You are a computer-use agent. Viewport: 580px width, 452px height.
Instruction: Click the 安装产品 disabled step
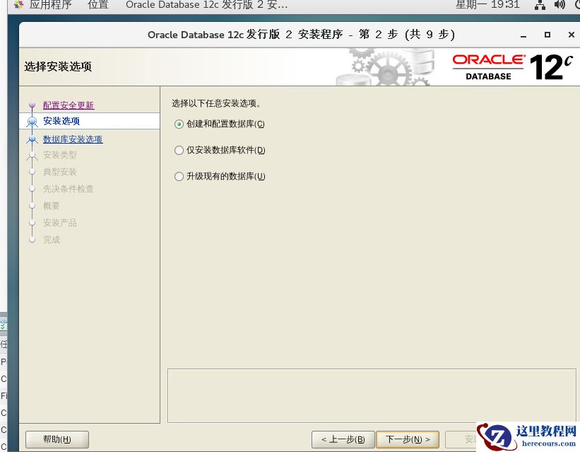pyautogui.click(x=60, y=223)
